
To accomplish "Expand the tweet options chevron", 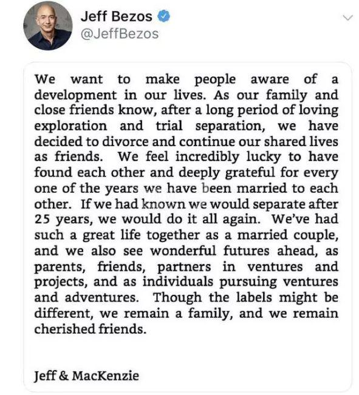I will click(x=348, y=18).
